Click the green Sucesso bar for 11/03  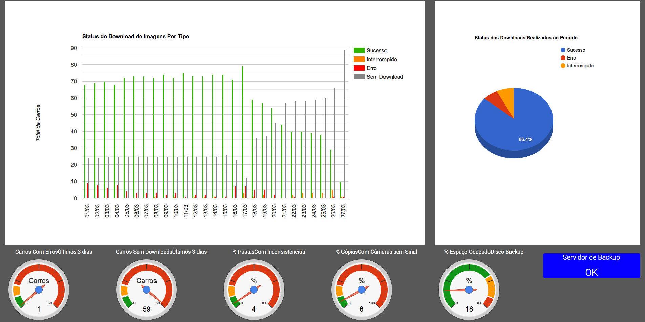tap(183, 136)
